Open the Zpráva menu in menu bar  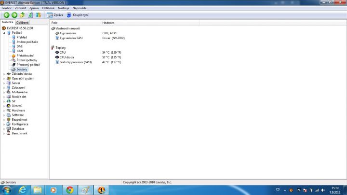tap(34, 8)
